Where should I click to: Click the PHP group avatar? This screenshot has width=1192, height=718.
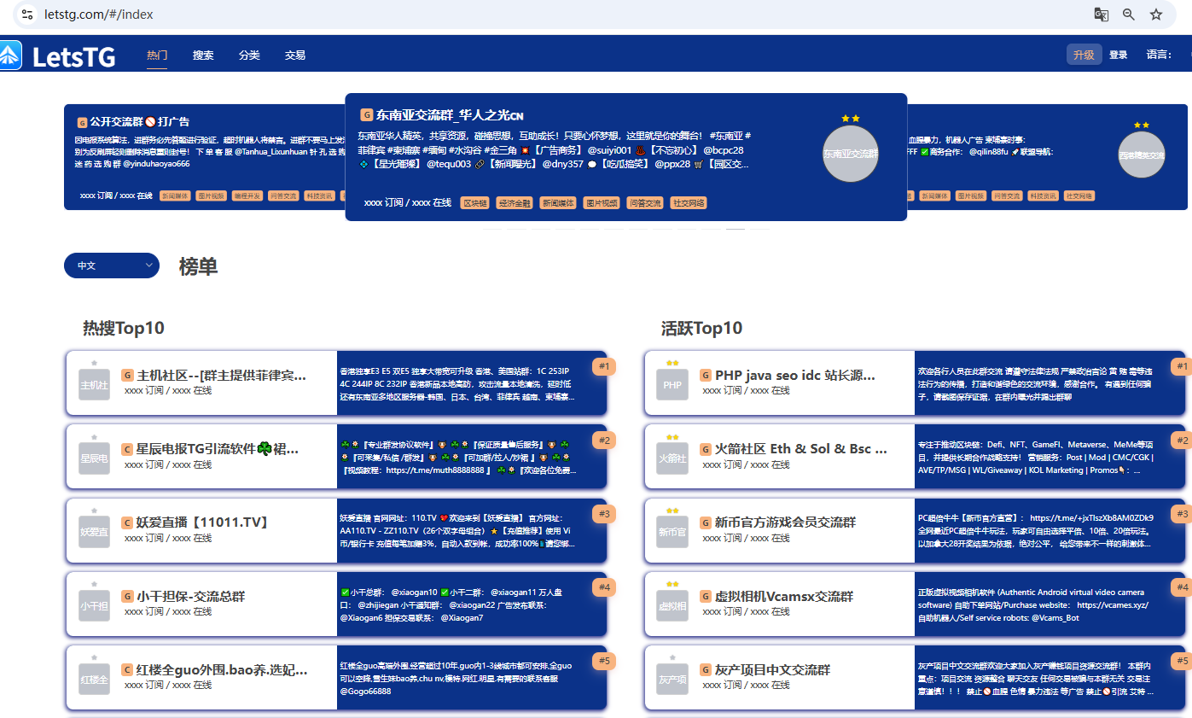[672, 385]
